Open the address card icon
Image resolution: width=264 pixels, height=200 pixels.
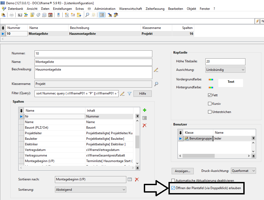20,15
